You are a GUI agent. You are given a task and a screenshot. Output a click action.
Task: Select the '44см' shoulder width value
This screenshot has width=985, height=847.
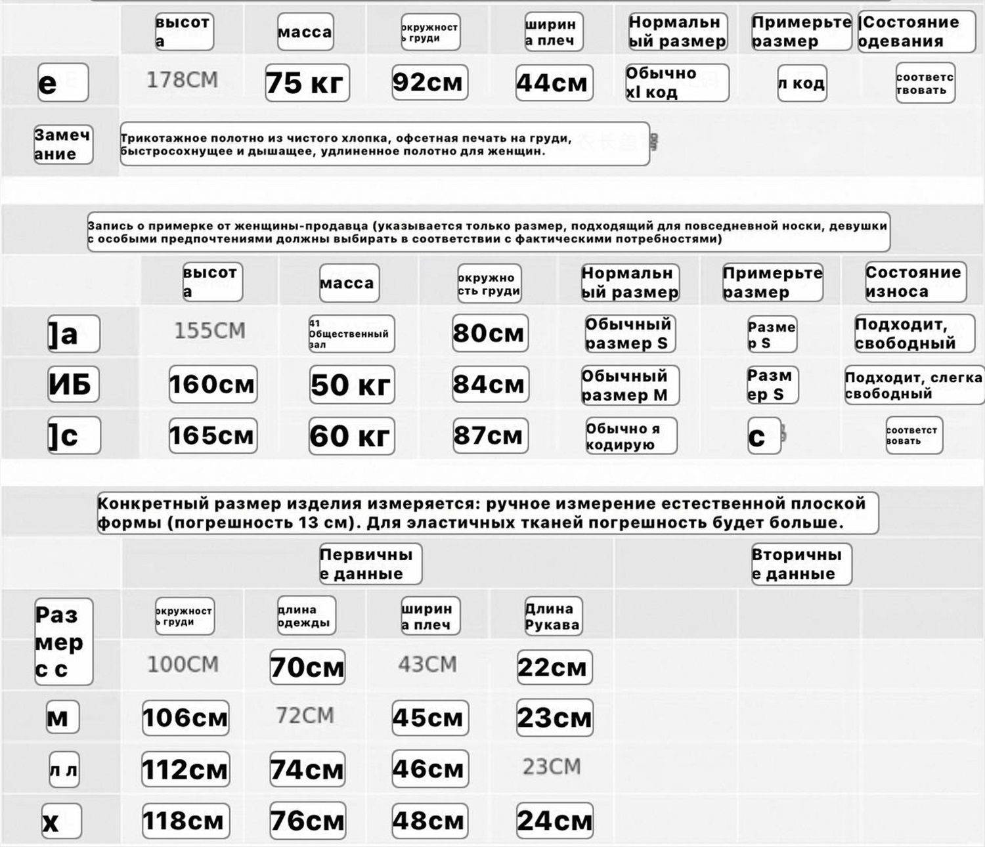554,83
